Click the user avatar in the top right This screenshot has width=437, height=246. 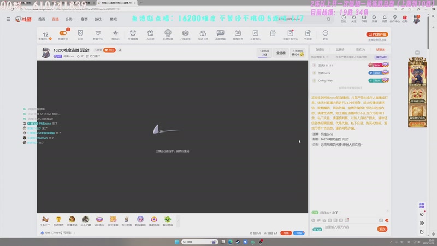tap(416, 19)
